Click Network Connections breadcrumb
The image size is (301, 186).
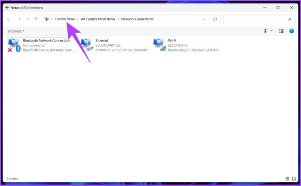[137, 19]
